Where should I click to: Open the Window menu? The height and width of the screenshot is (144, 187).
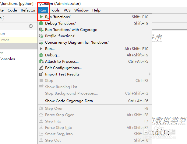pyautogui.click(x=81, y=10)
